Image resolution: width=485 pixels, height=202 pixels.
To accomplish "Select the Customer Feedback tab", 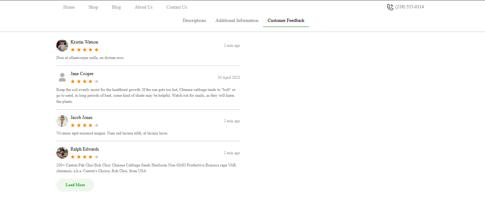I will (x=286, y=20).
